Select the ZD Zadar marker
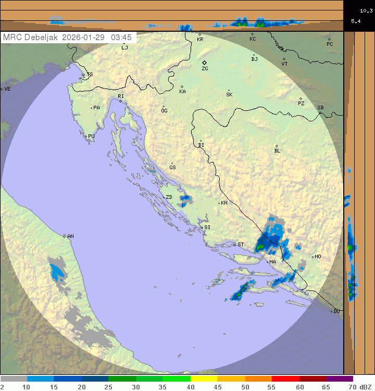 [163, 197]
